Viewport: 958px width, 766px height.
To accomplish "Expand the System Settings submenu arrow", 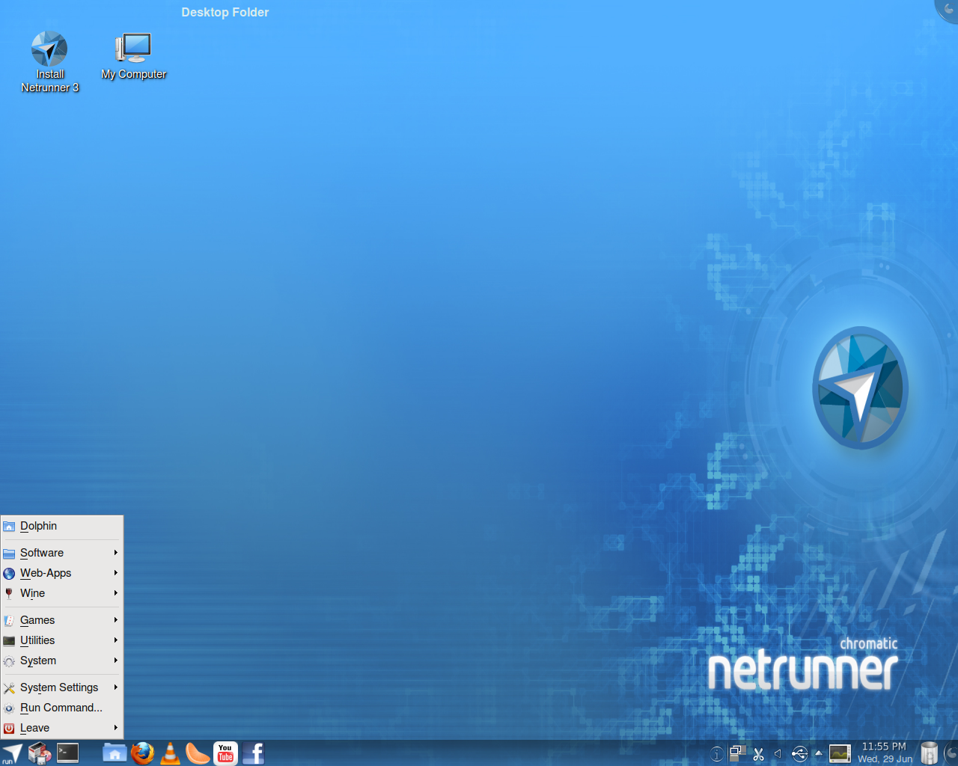I will [116, 687].
